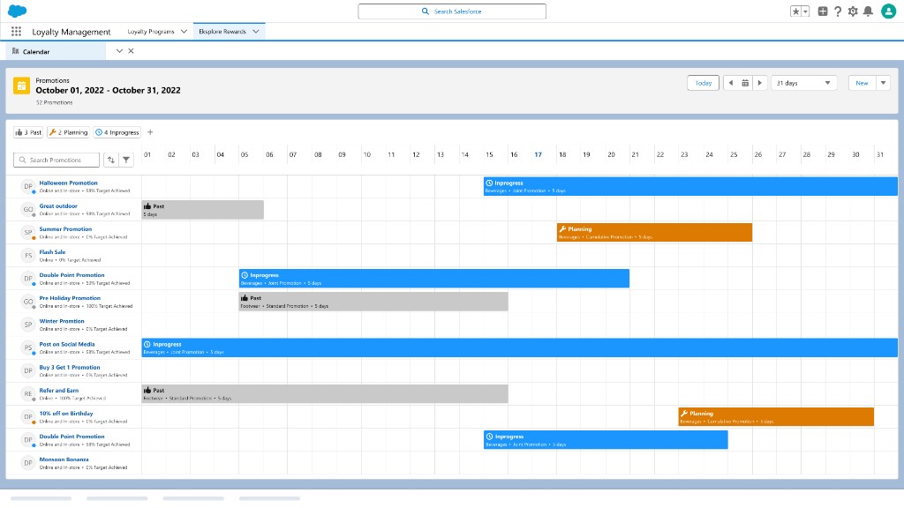The image size is (904, 508).
Task: Close the Calendar workspace tab
Action: coord(131,50)
